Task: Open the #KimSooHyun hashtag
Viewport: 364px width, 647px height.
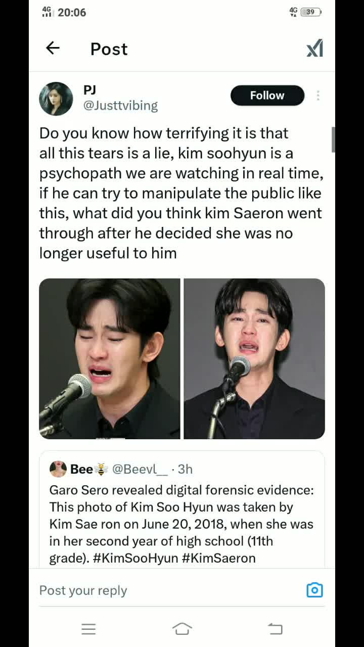Action: [135, 558]
